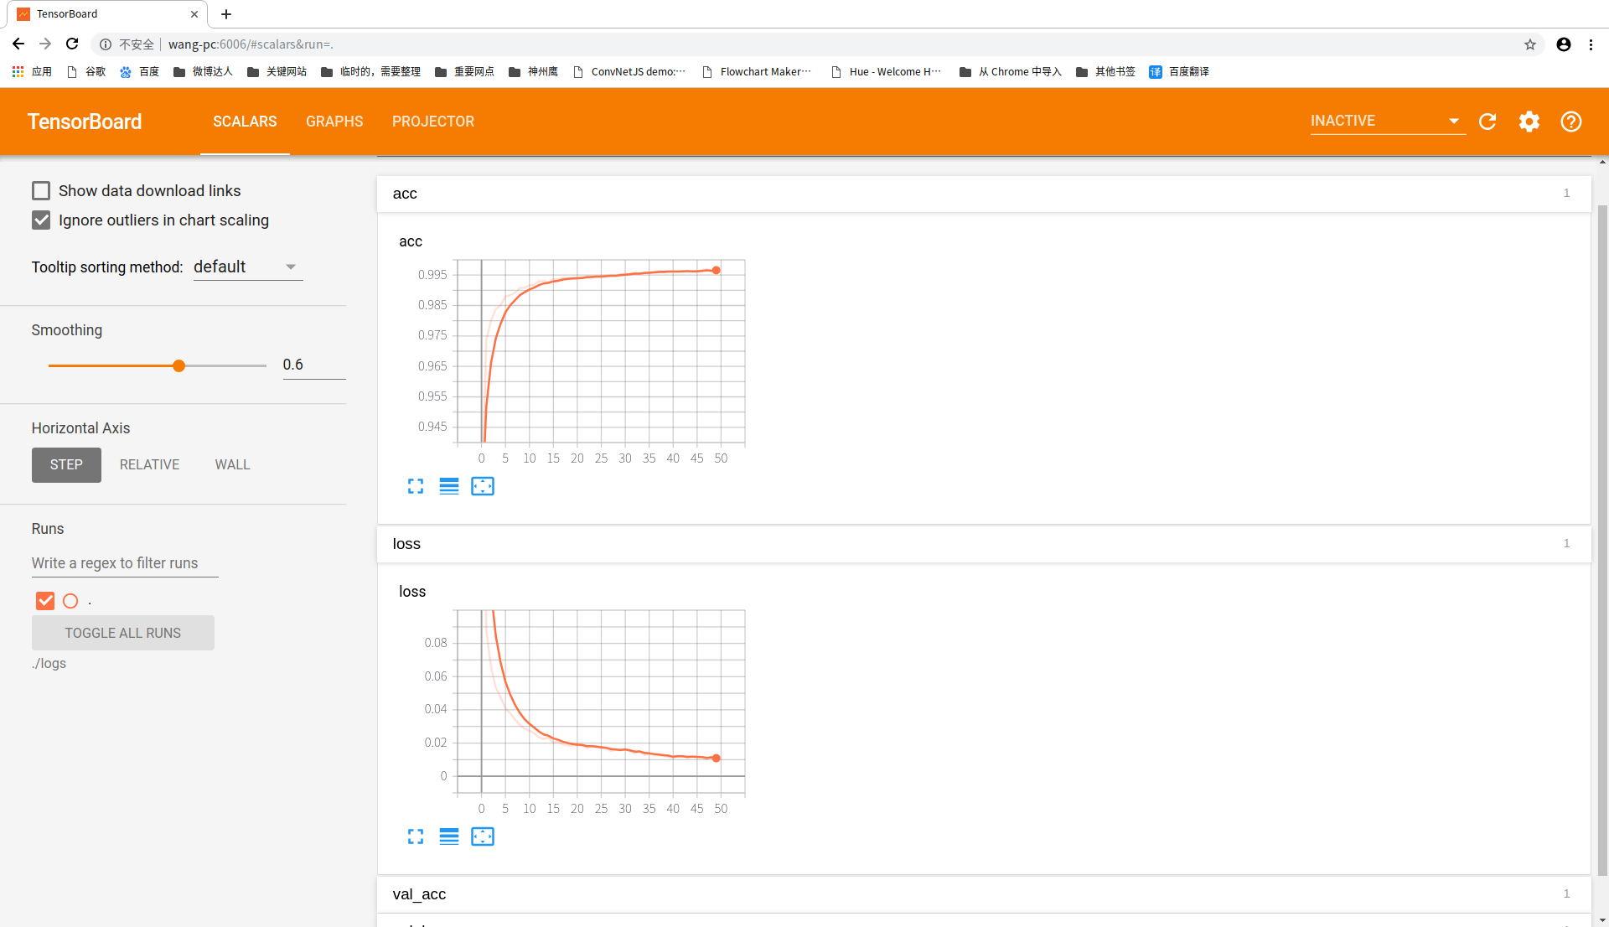The height and width of the screenshot is (927, 1609).
Task: Switch to the GRAPHS tab
Action: [334, 122]
